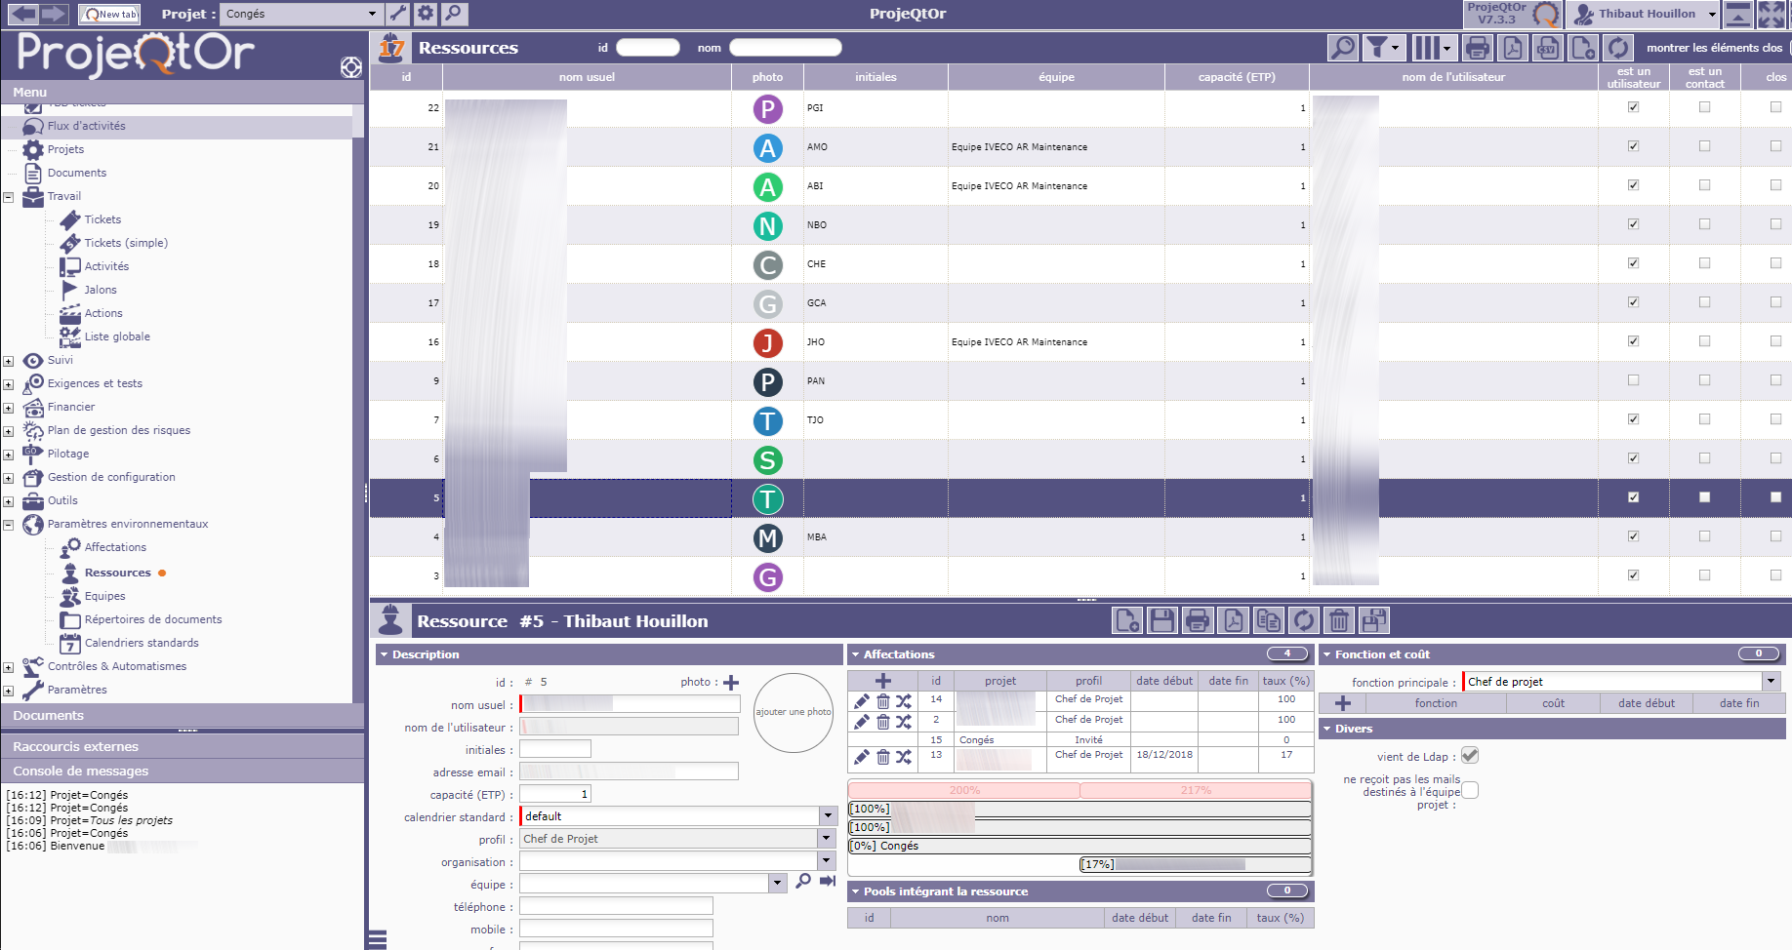Image resolution: width=1792 pixels, height=950 pixels.
Task: Export Ressources list to CSV
Action: pyautogui.click(x=1547, y=48)
